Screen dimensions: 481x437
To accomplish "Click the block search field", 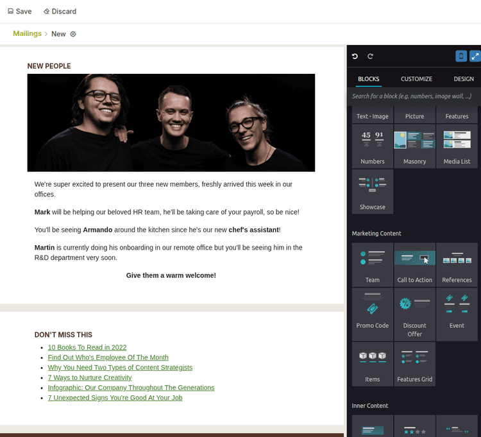I will point(412,96).
